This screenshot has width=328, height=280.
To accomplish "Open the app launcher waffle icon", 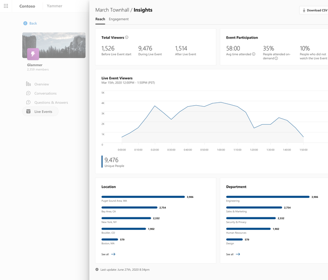I will click(6, 6).
